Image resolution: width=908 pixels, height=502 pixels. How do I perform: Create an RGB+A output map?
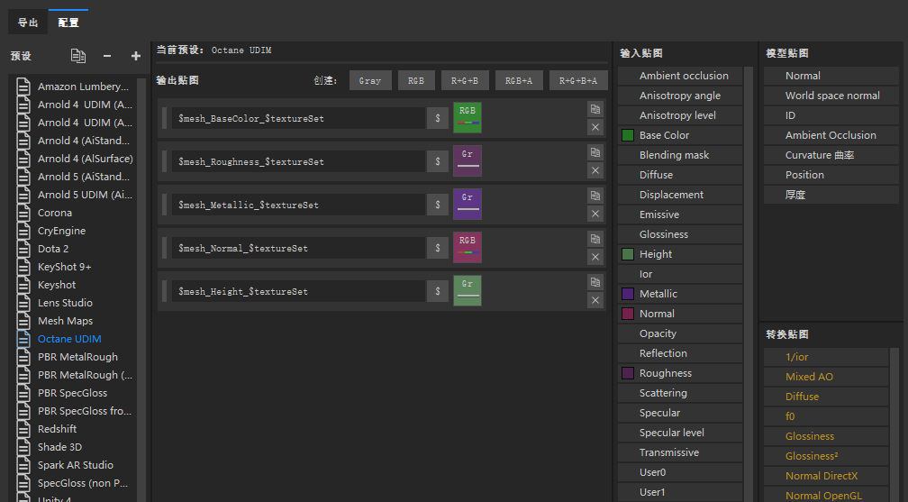[519, 80]
